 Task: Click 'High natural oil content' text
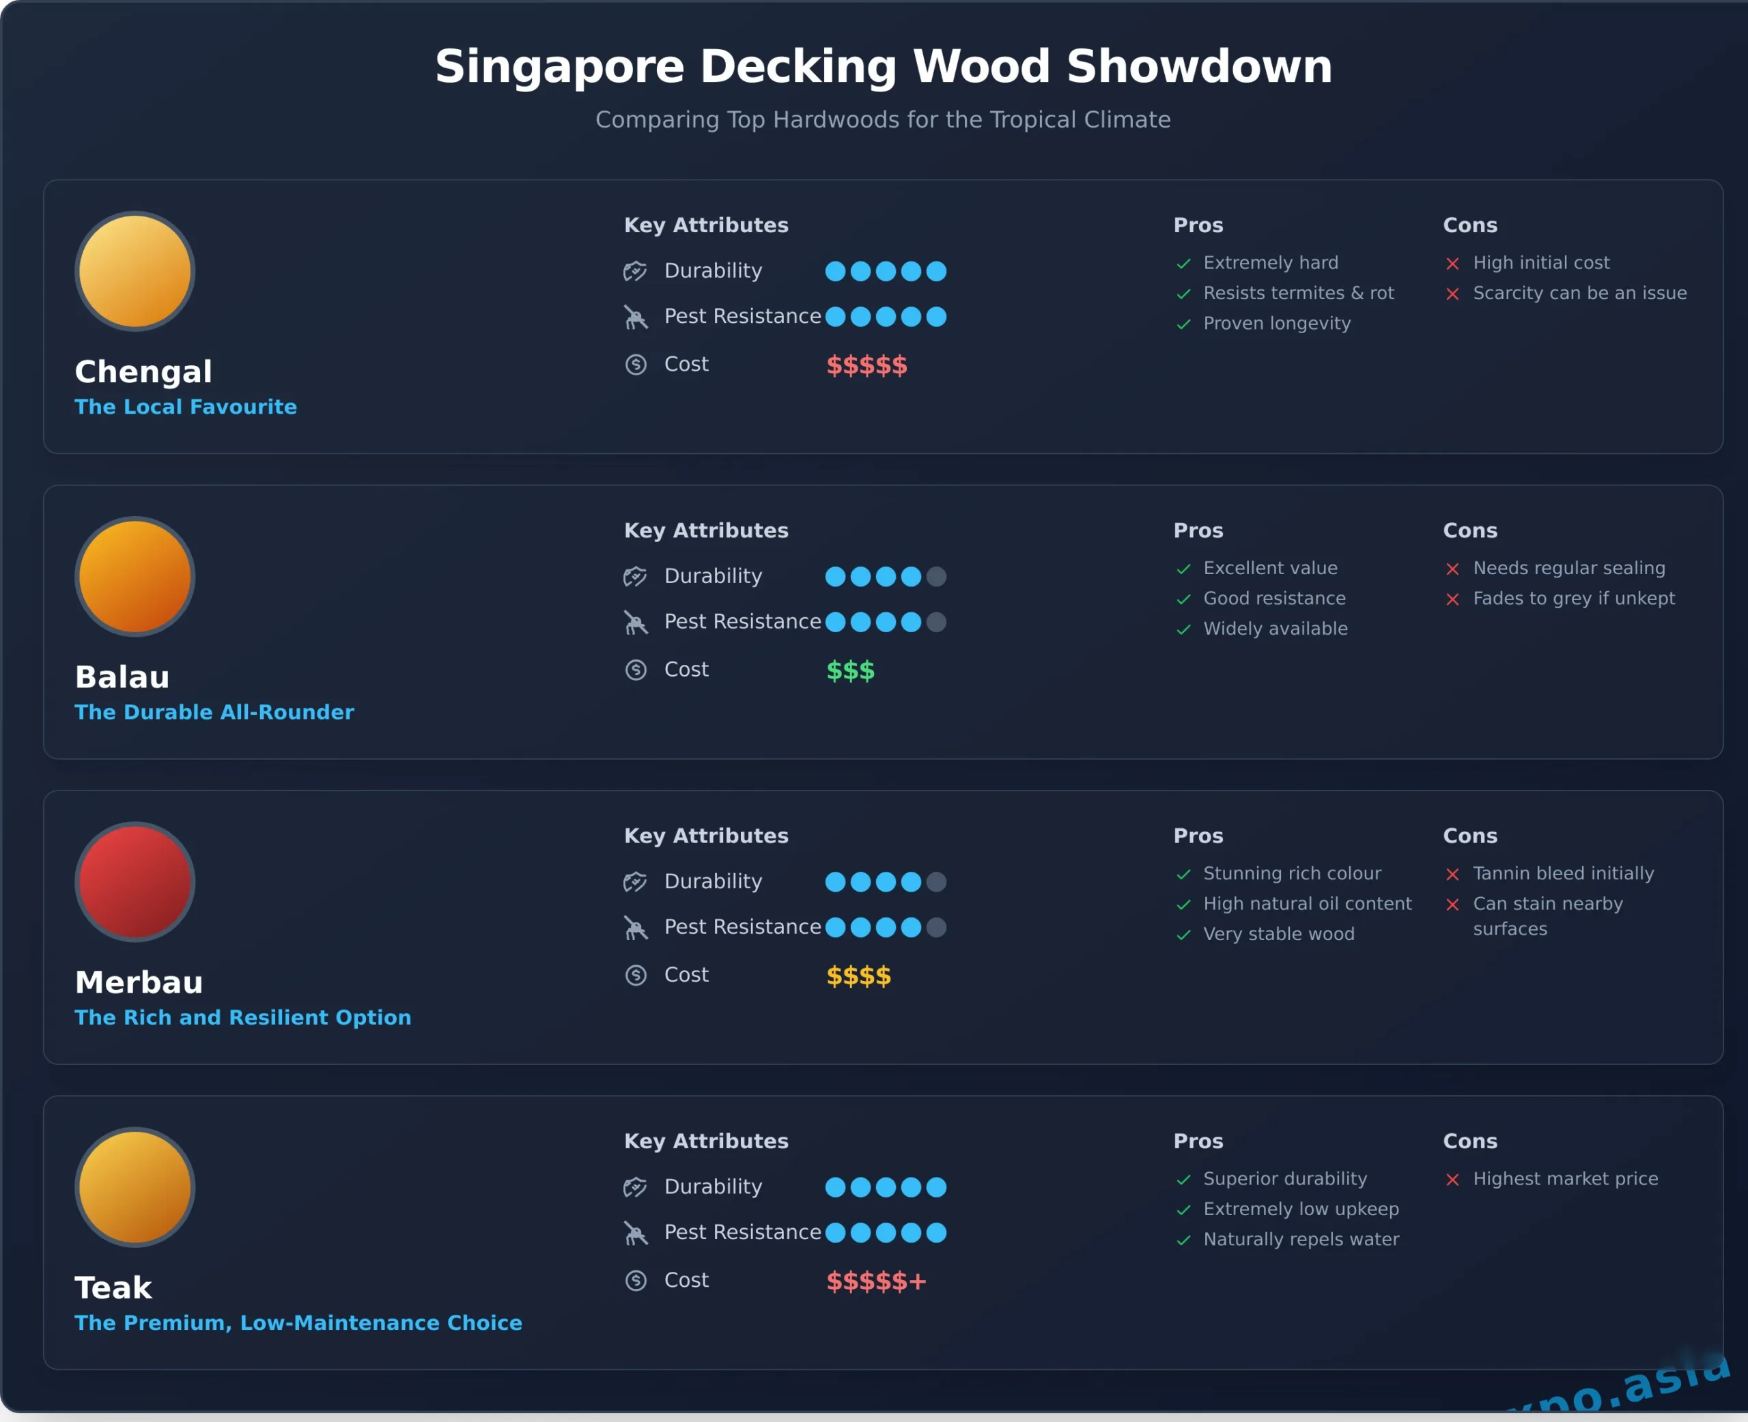tap(1308, 905)
